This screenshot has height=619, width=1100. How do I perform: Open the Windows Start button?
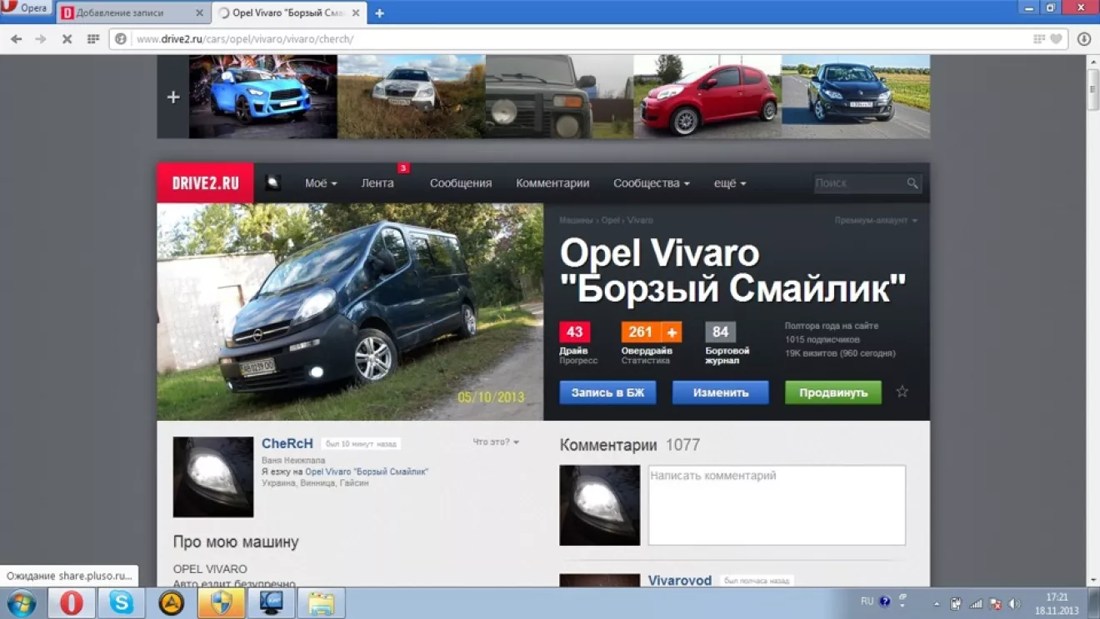pos(22,603)
